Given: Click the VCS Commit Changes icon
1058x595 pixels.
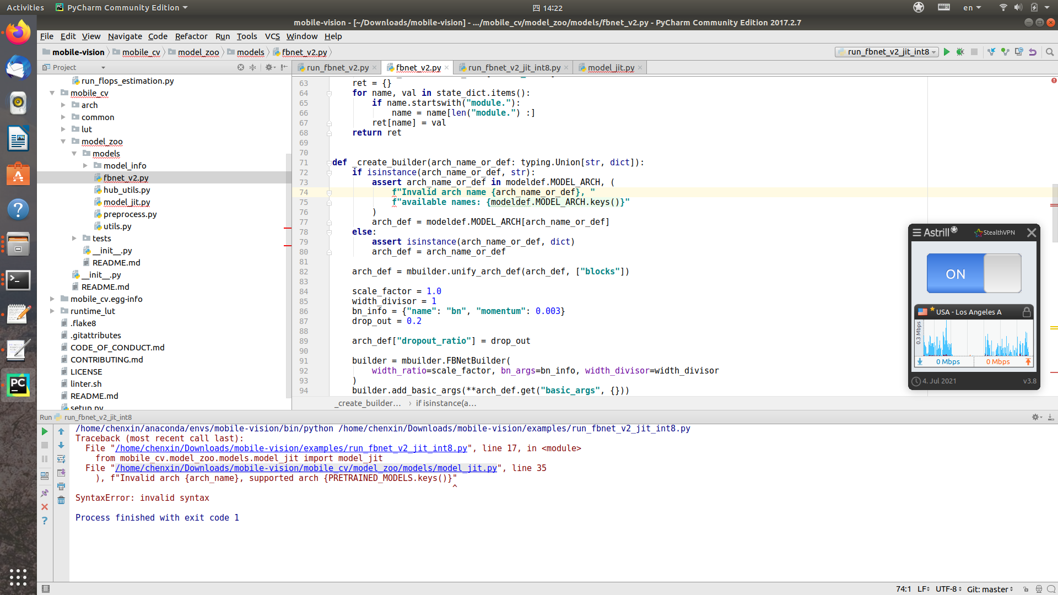Looking at the screenshot, I should (1005, 52).
